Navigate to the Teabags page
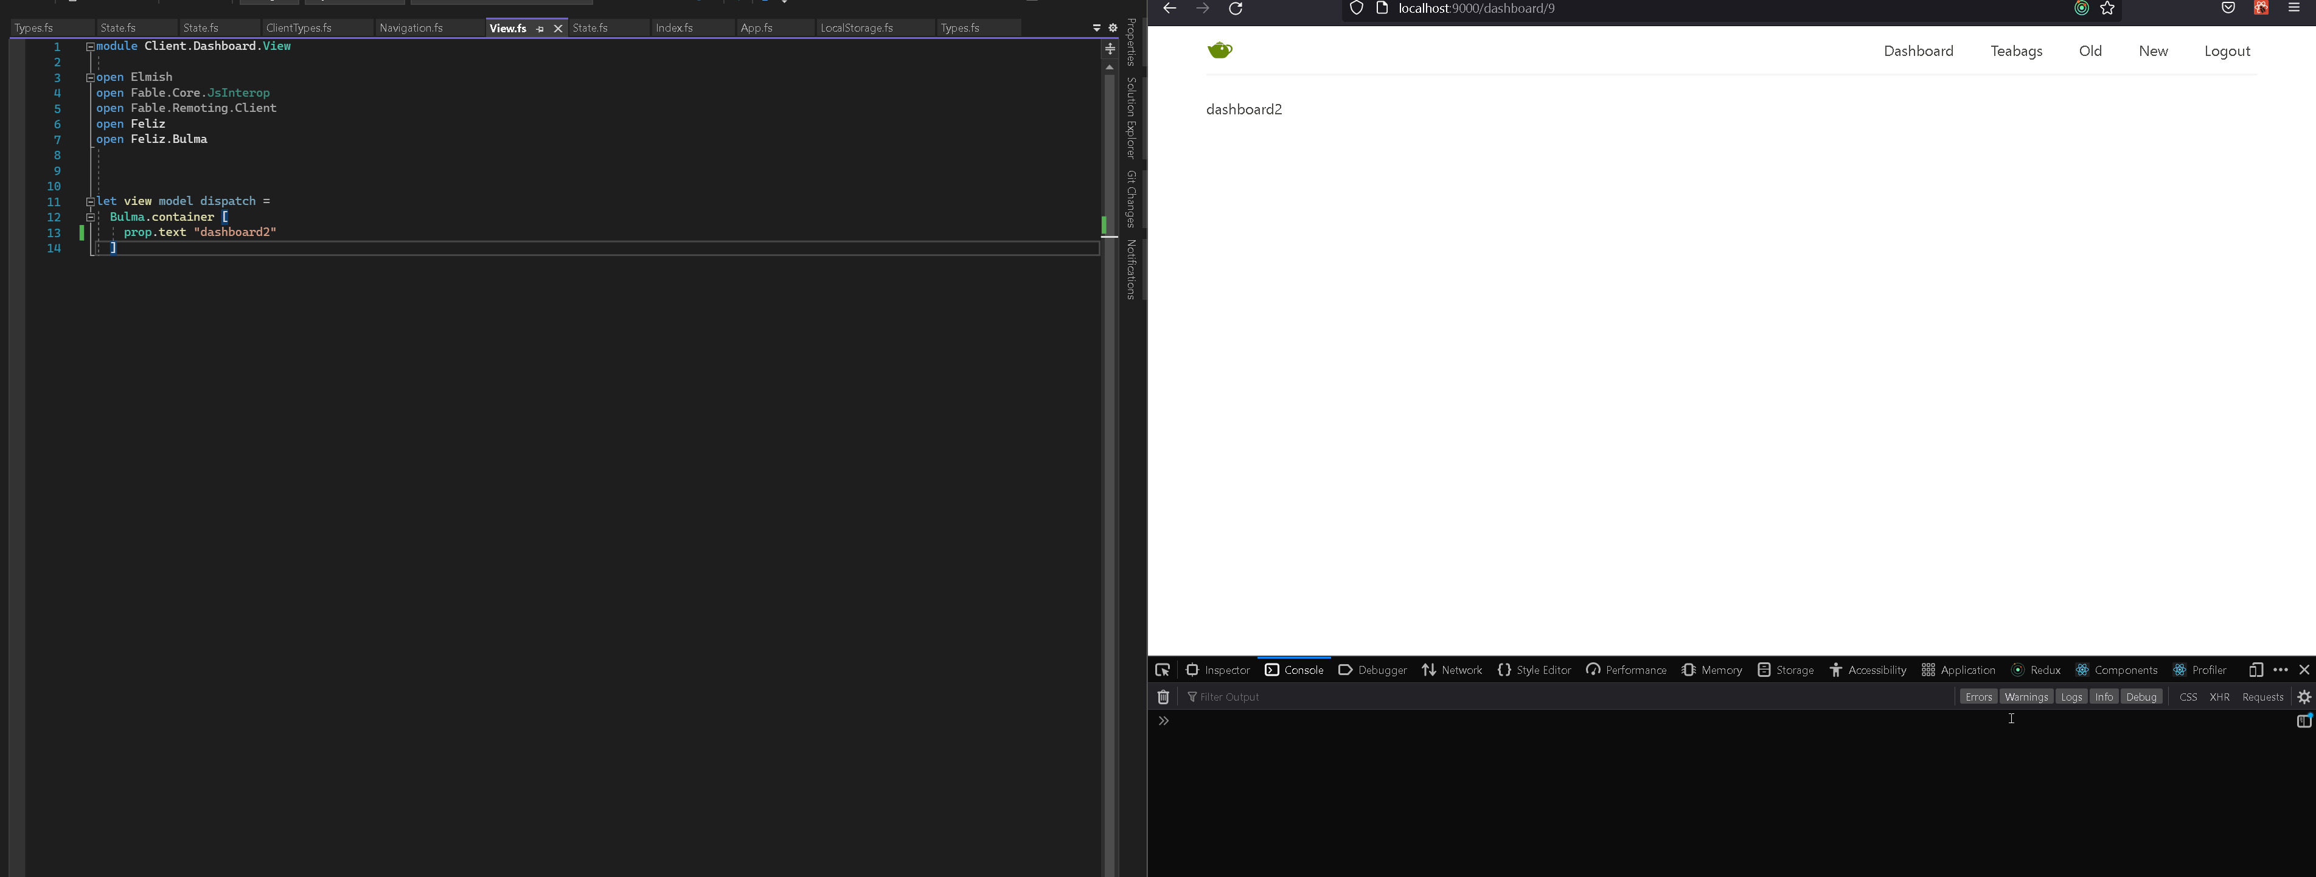The image size is (2316, 877). [x=2015, y=50]
